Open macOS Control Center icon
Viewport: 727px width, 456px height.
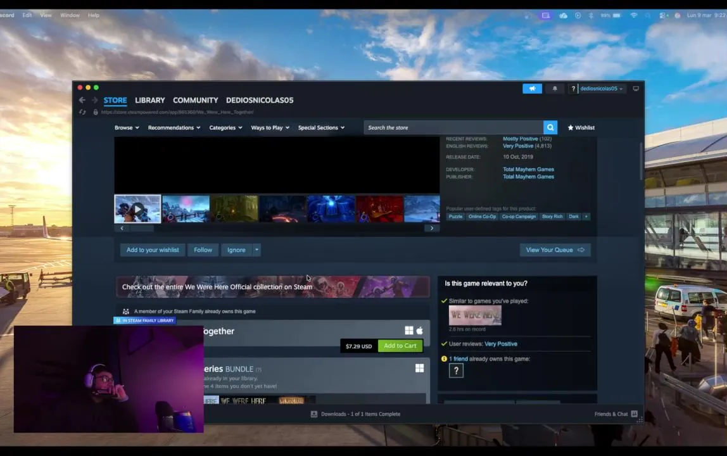point(663,15)
